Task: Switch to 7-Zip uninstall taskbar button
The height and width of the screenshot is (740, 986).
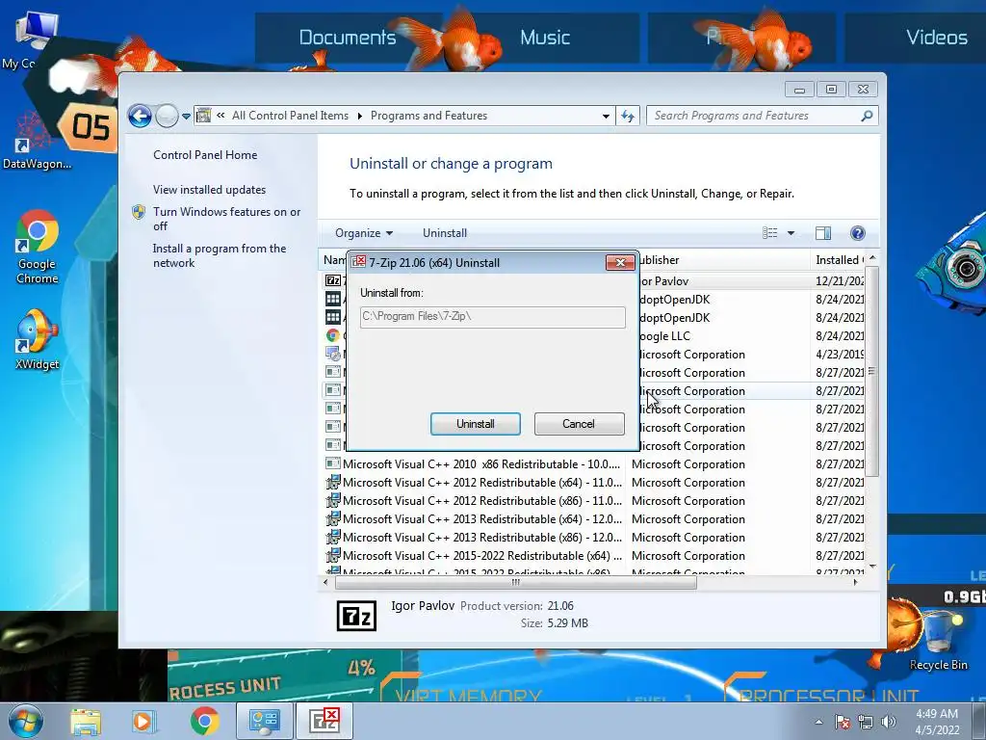Action: [x=325, y=721]
